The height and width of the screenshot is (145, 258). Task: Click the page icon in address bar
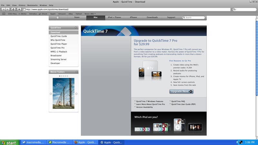click(x=25, y=9)
